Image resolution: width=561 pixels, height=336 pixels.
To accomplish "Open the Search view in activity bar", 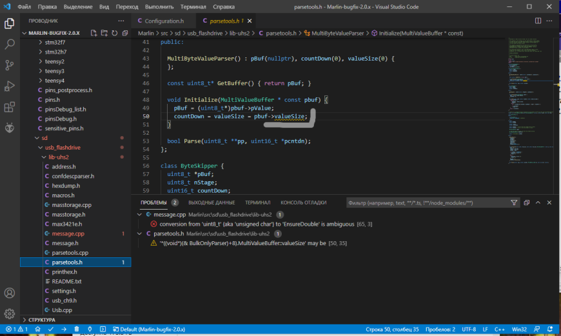I will [x=9, y=44].
